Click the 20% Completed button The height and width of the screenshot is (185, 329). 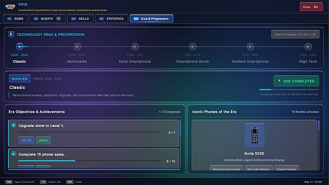point(296,81)
